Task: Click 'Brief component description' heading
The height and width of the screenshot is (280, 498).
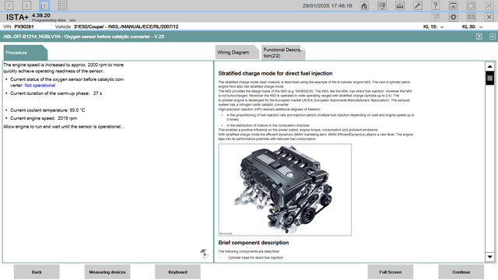Action: coord(254,243)
